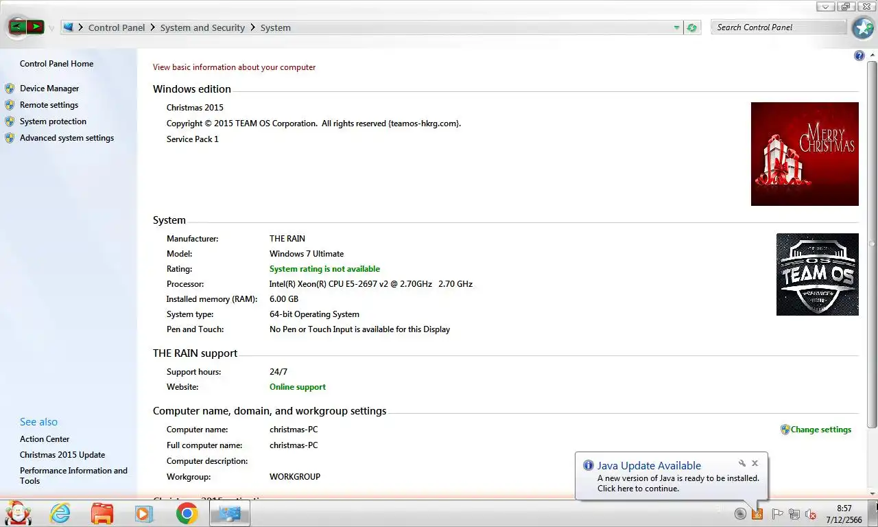Click shield icon beside Advanced system settings
Image resolution: width=878 pixels, height=527 pixels.
click(10, 138)
